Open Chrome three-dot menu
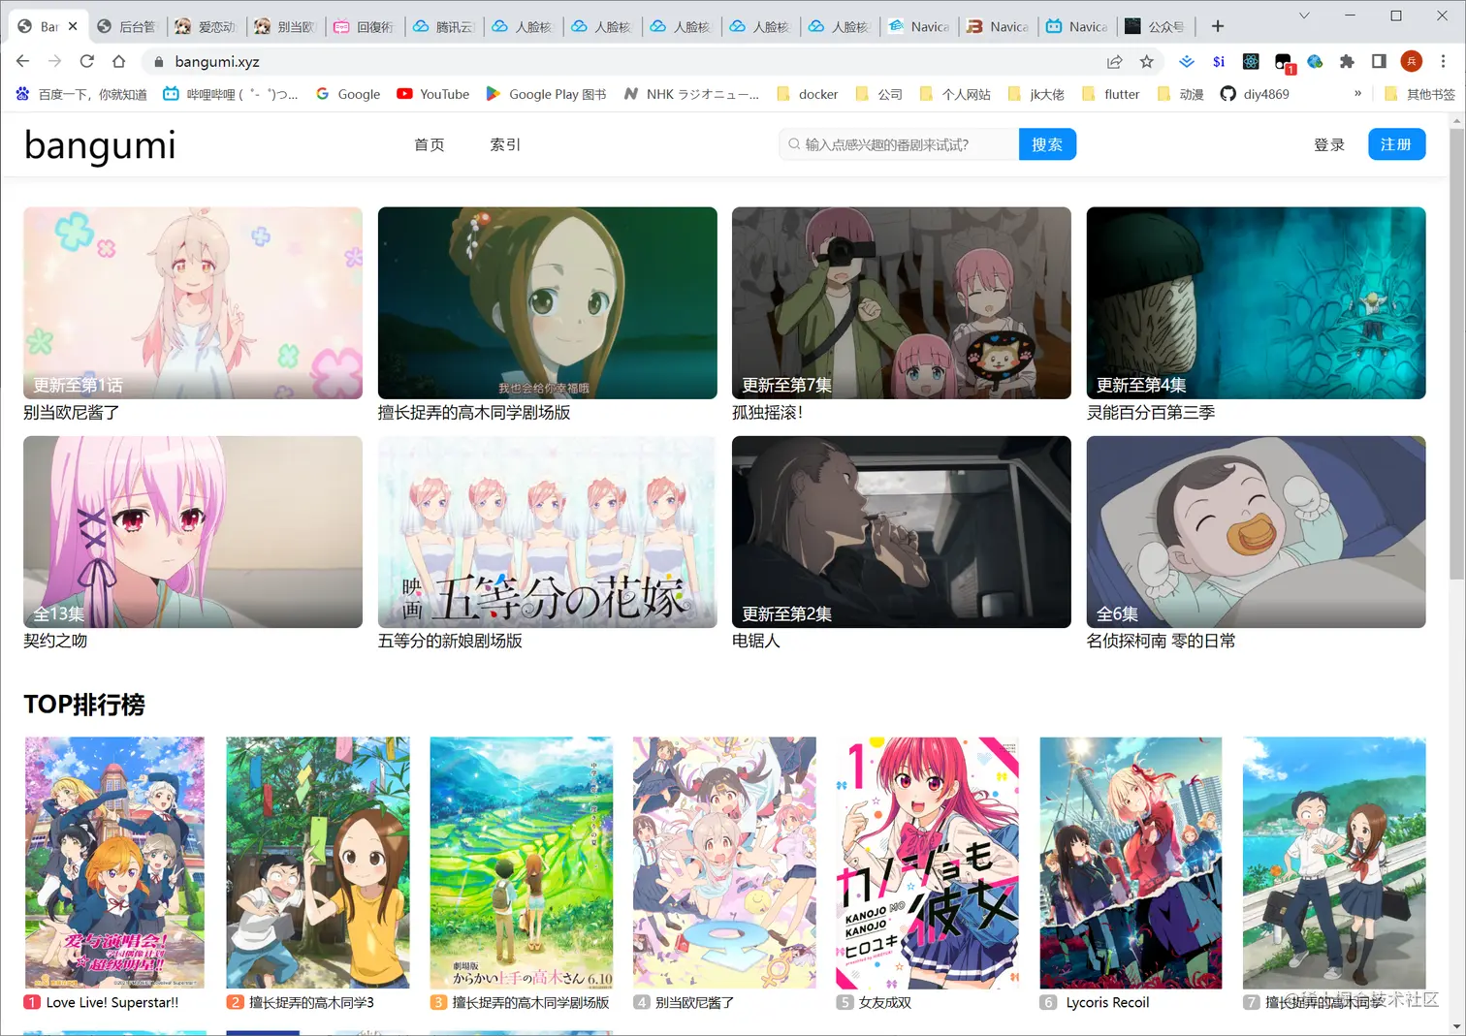Screen dimensions: 1466x1036 (x=1443, y=61)
